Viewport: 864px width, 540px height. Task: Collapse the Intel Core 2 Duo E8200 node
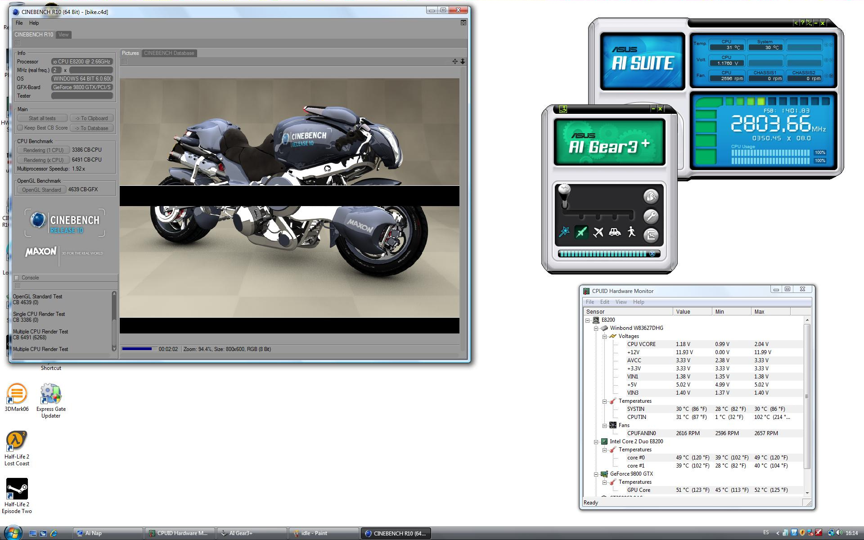coord(596,441)
